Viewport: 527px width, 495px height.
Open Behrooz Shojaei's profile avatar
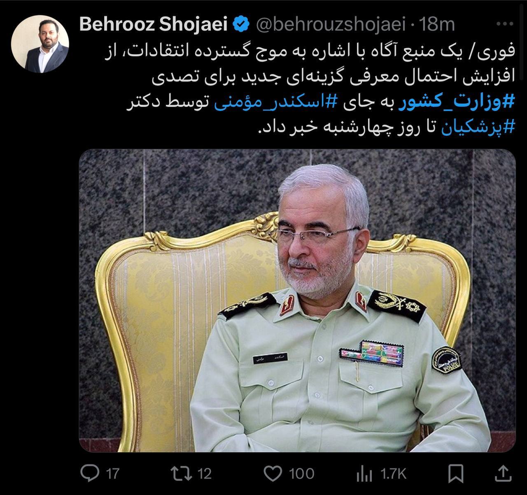coord(40,44)
